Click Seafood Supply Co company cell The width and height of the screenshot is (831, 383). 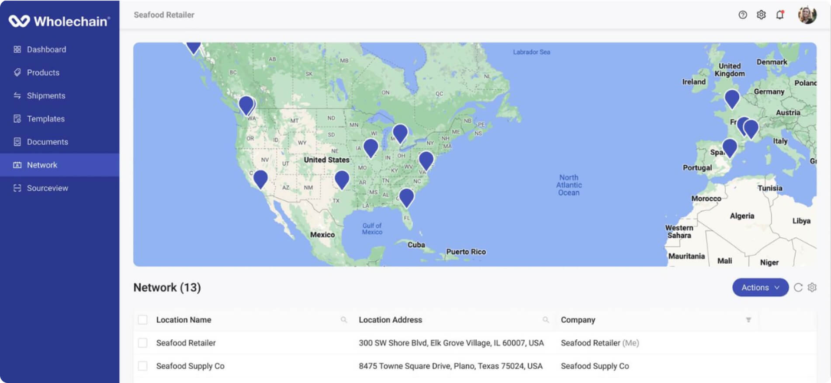595,366
